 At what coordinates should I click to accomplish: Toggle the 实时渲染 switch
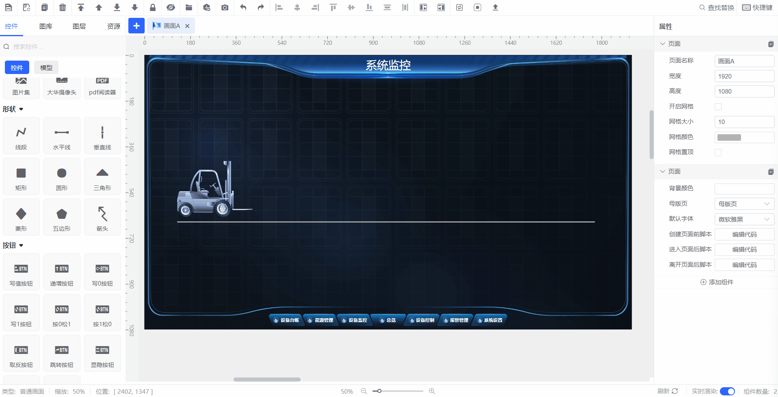coord(727,391)
